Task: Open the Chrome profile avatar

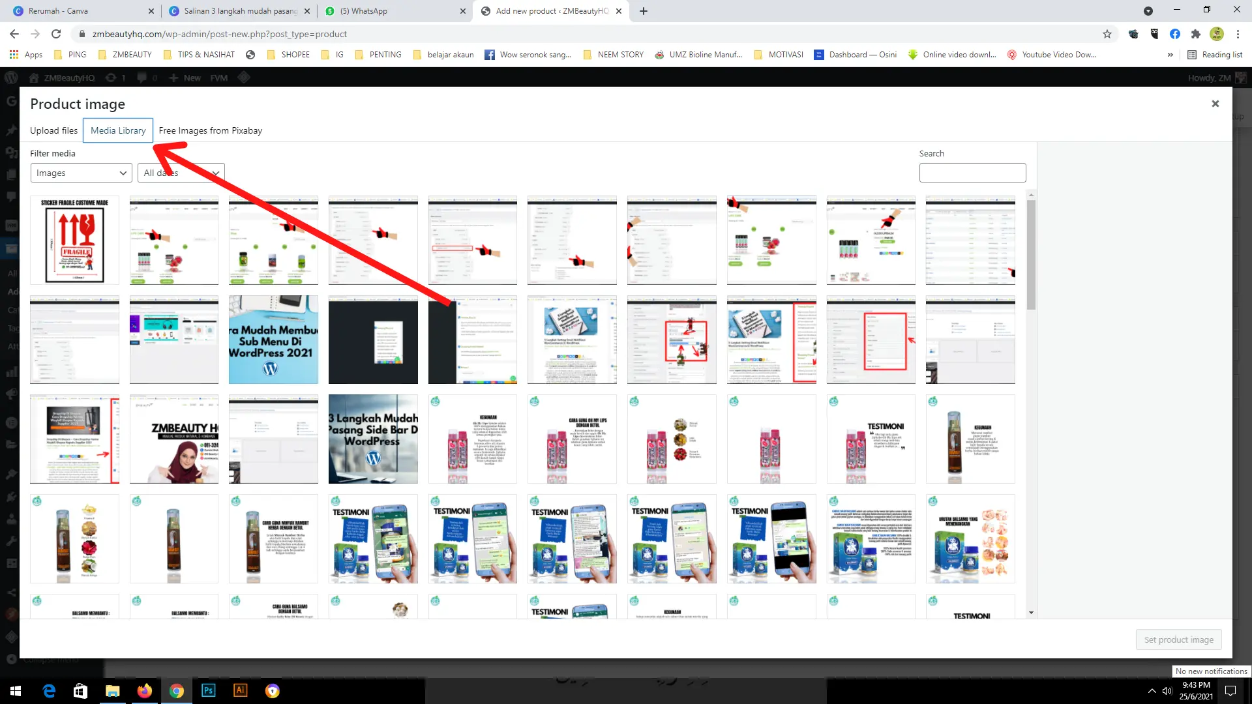Action: click(x=1217, y=34)
